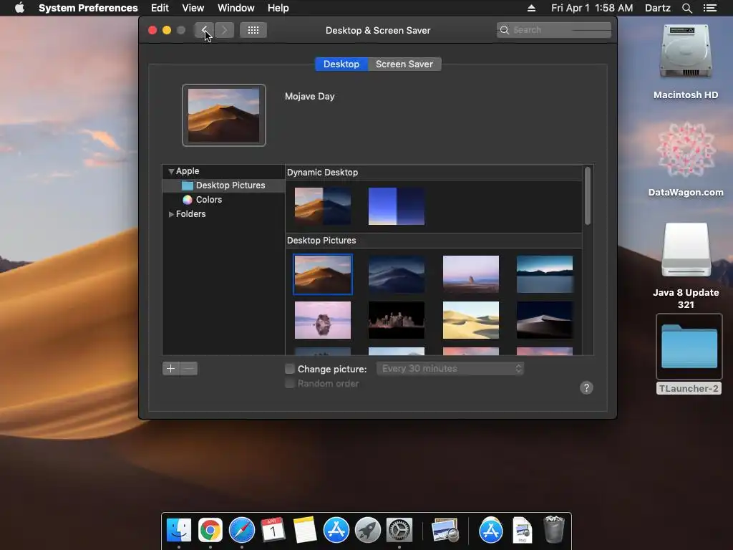This screenshot has height=550, width=733.
Task: Select Colors in the sidebar
Action: 223,200
